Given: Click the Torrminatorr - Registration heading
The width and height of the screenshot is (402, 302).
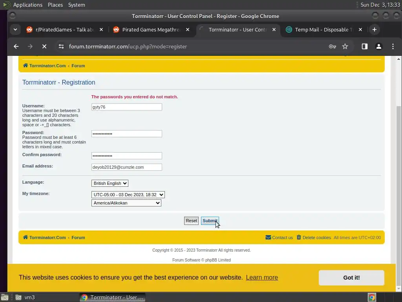Looking at the screenshot, I should (x=59, y=82).
